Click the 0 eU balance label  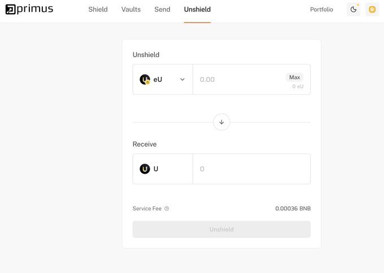pyautogui.click(x=298, y=86)
